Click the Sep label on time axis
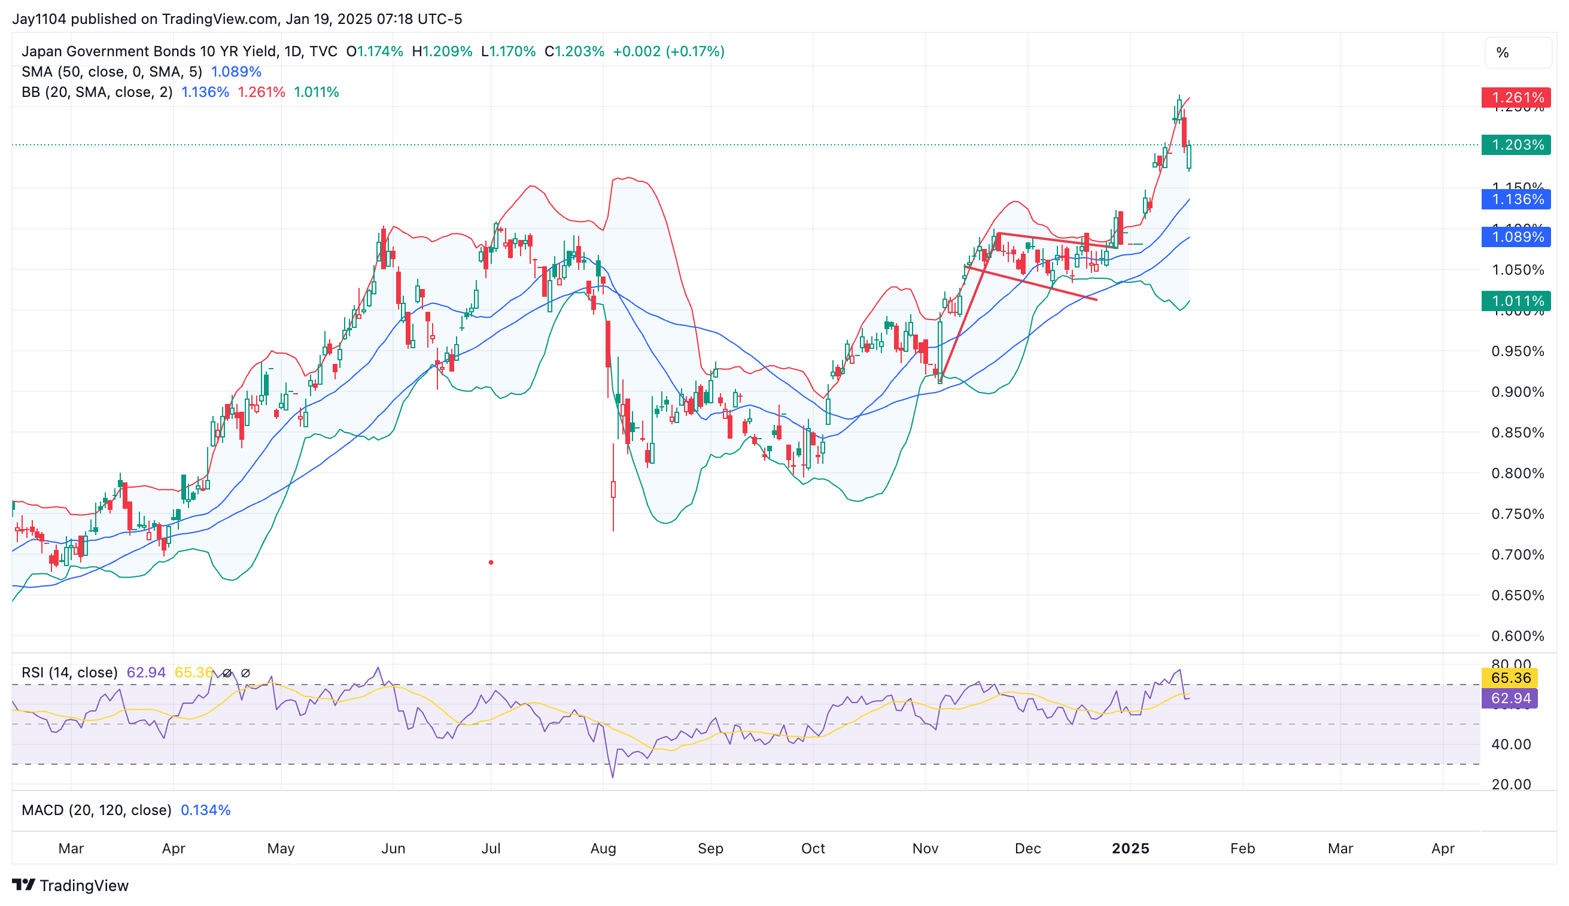 click(x=710, y=849)
